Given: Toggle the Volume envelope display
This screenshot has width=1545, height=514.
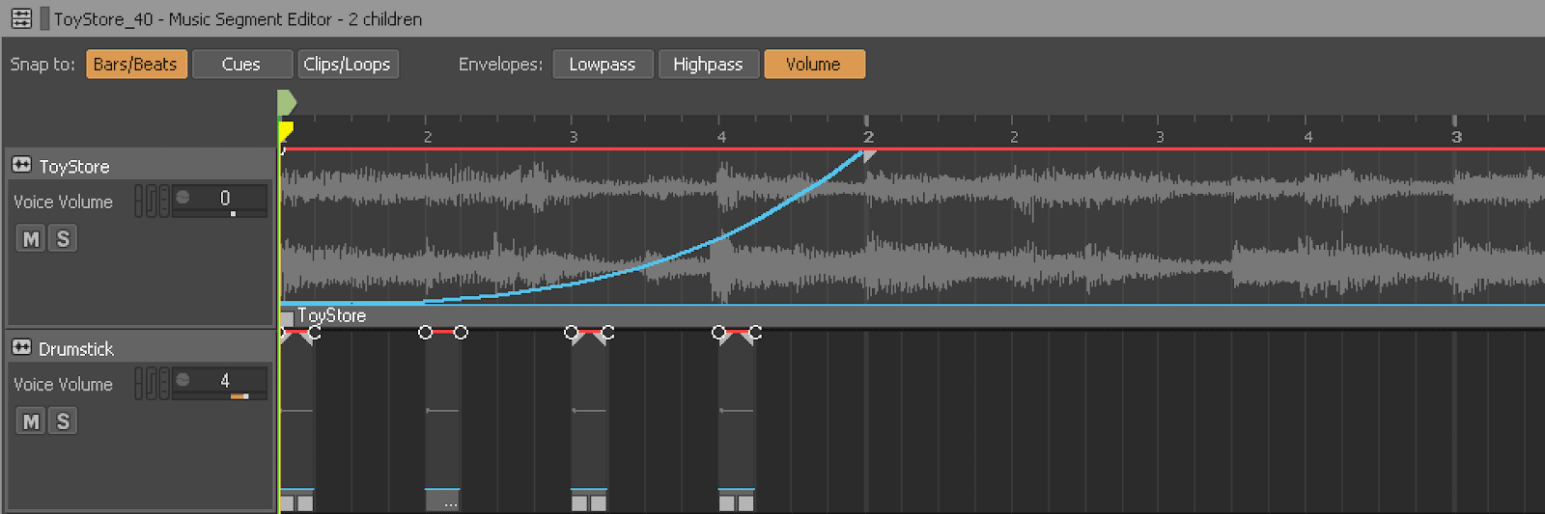Looking at the screenshot, I should 814,64.
